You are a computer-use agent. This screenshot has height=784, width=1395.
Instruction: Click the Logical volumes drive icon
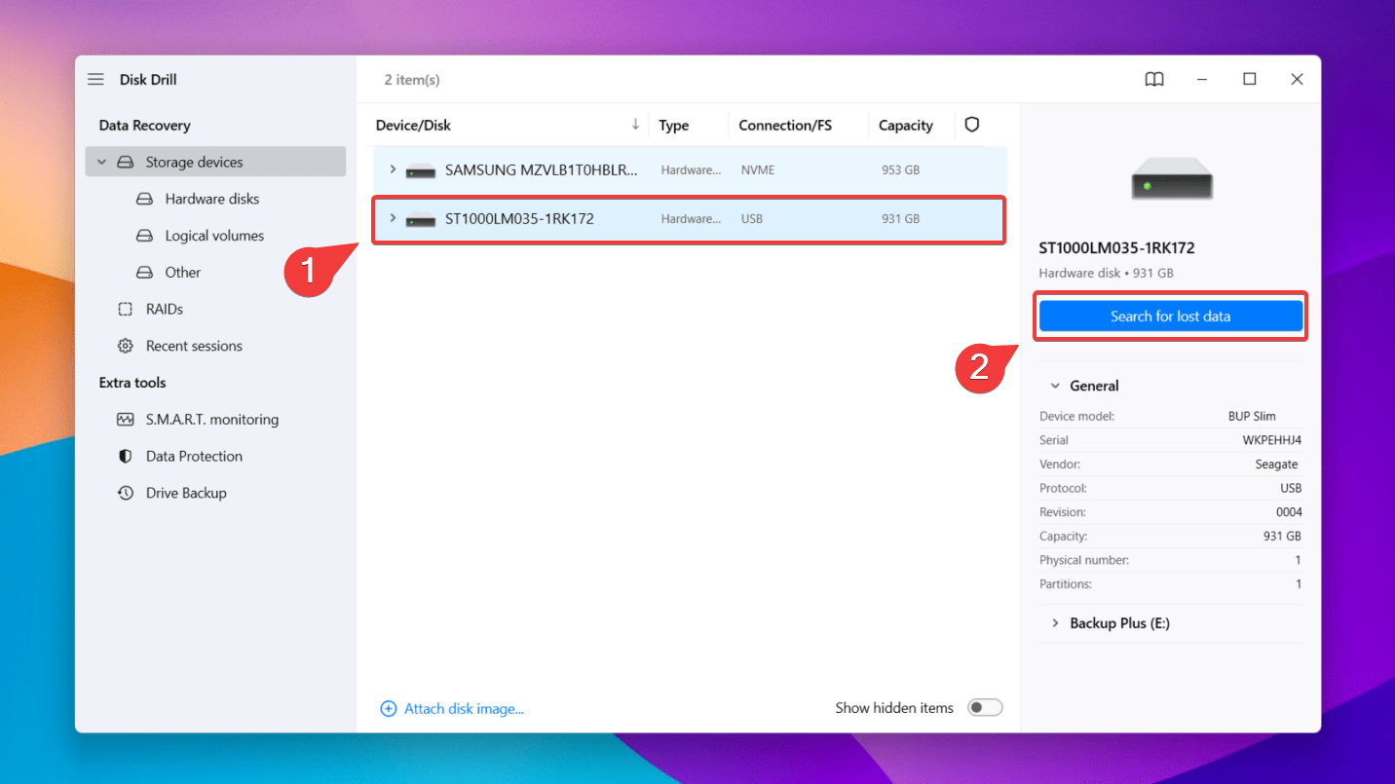click(144, 236)
